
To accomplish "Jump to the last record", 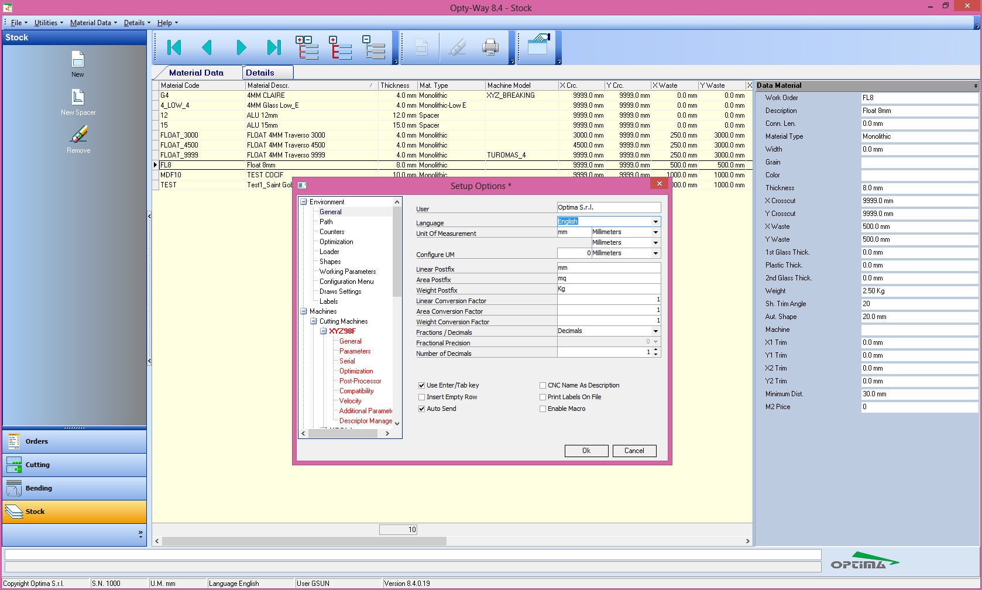I will pyautogui.click(x=274, y=47).
